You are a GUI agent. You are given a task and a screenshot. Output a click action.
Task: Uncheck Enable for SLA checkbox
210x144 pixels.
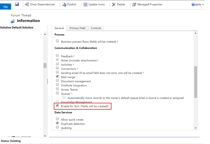(57, 105)
